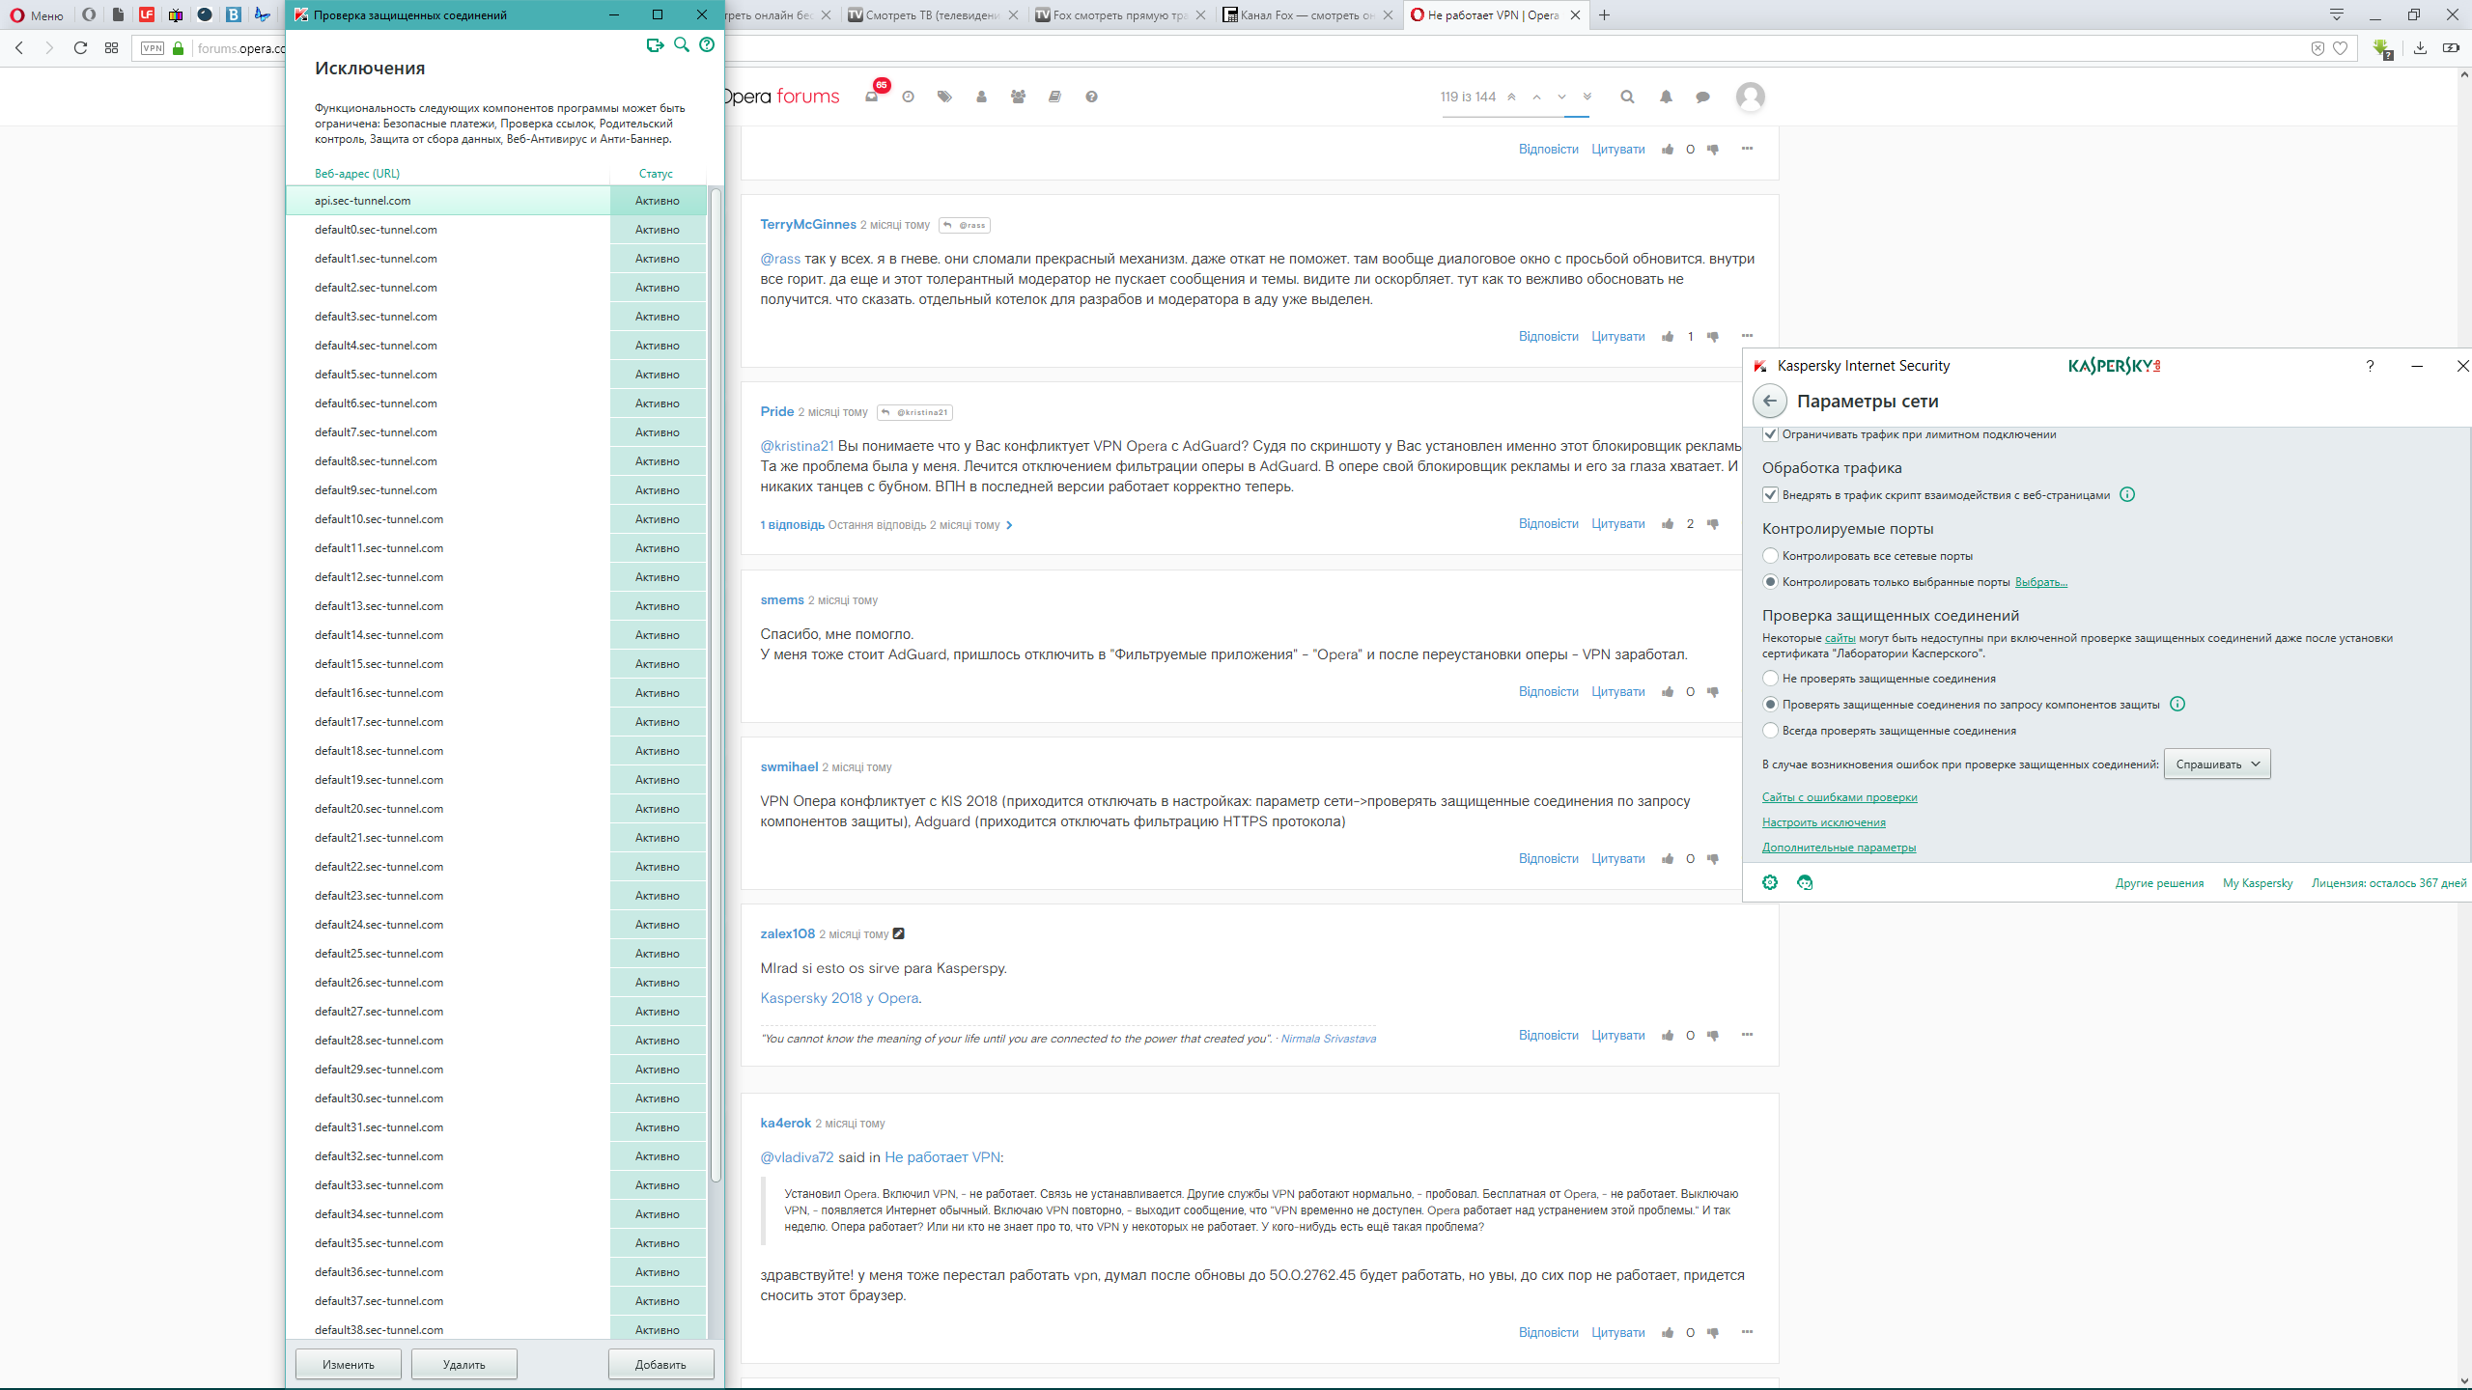Open Kaspersky settings gear icon
The image size is (2472, 1390).
(x=1769, y=882)
